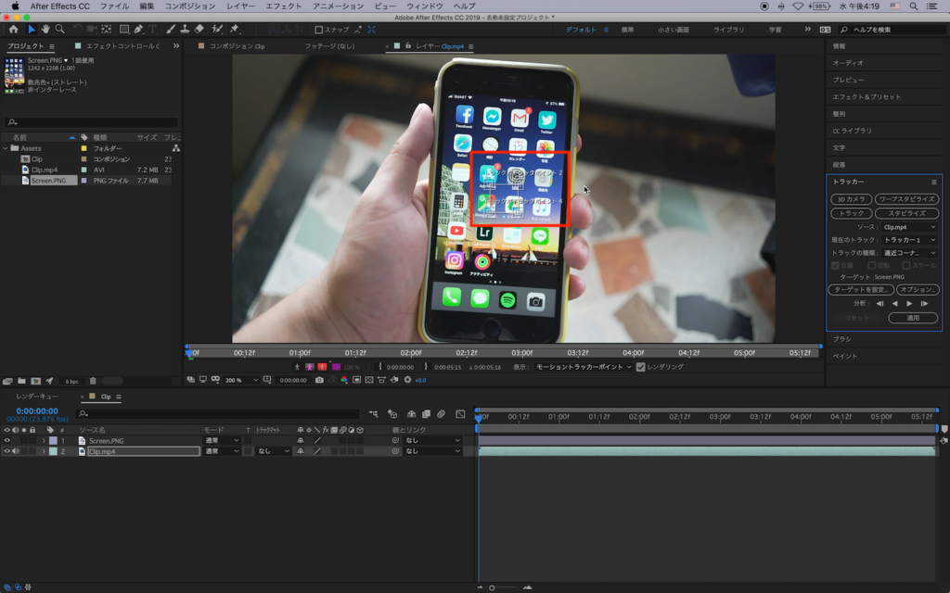Select the Pen tool
This screenshot has width=950, height=593.
139,30
